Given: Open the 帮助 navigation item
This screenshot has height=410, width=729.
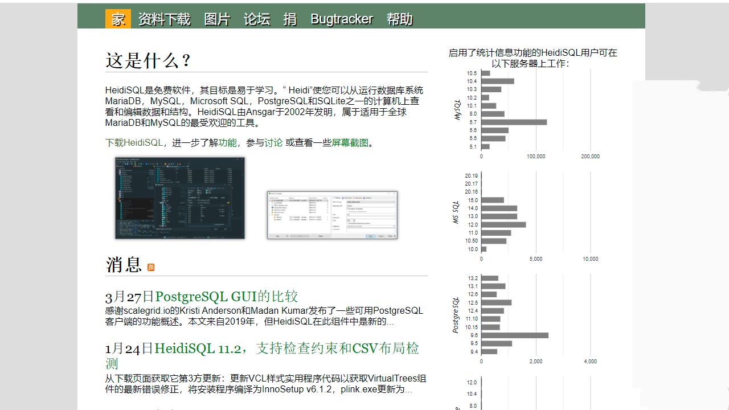Looking at the screenshot, I should [x=399, y=19].
